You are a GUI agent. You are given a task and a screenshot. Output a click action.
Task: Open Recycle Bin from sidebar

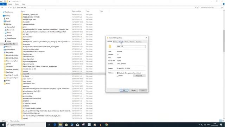click(9, 53)
